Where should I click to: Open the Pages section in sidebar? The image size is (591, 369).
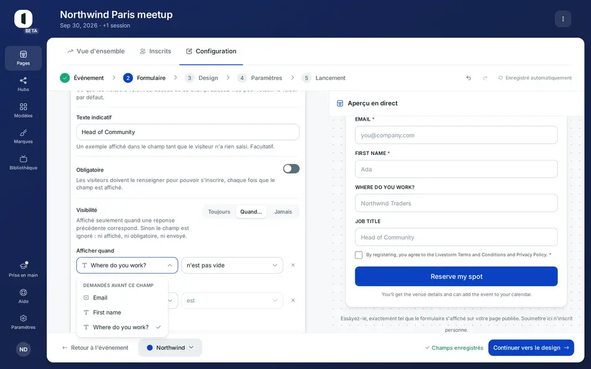click(23, 58)
